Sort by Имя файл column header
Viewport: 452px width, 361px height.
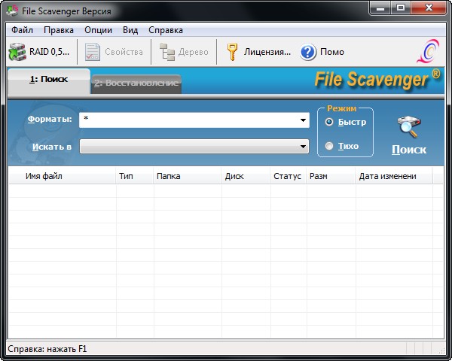click(x=63, y=176)
